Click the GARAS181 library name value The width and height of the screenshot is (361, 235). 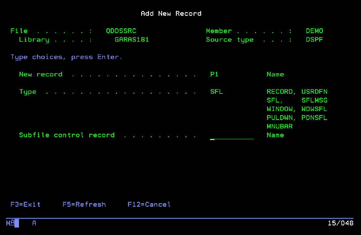(132, 40)
